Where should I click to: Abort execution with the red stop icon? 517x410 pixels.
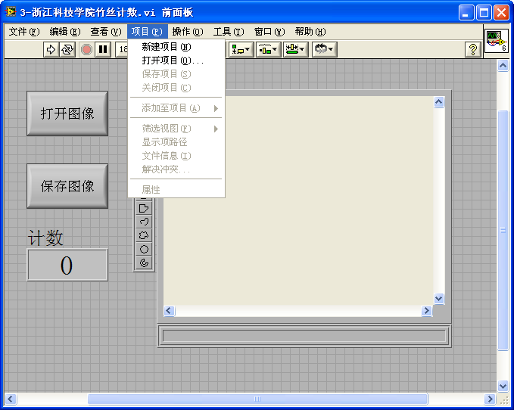[x=86, y=49]
